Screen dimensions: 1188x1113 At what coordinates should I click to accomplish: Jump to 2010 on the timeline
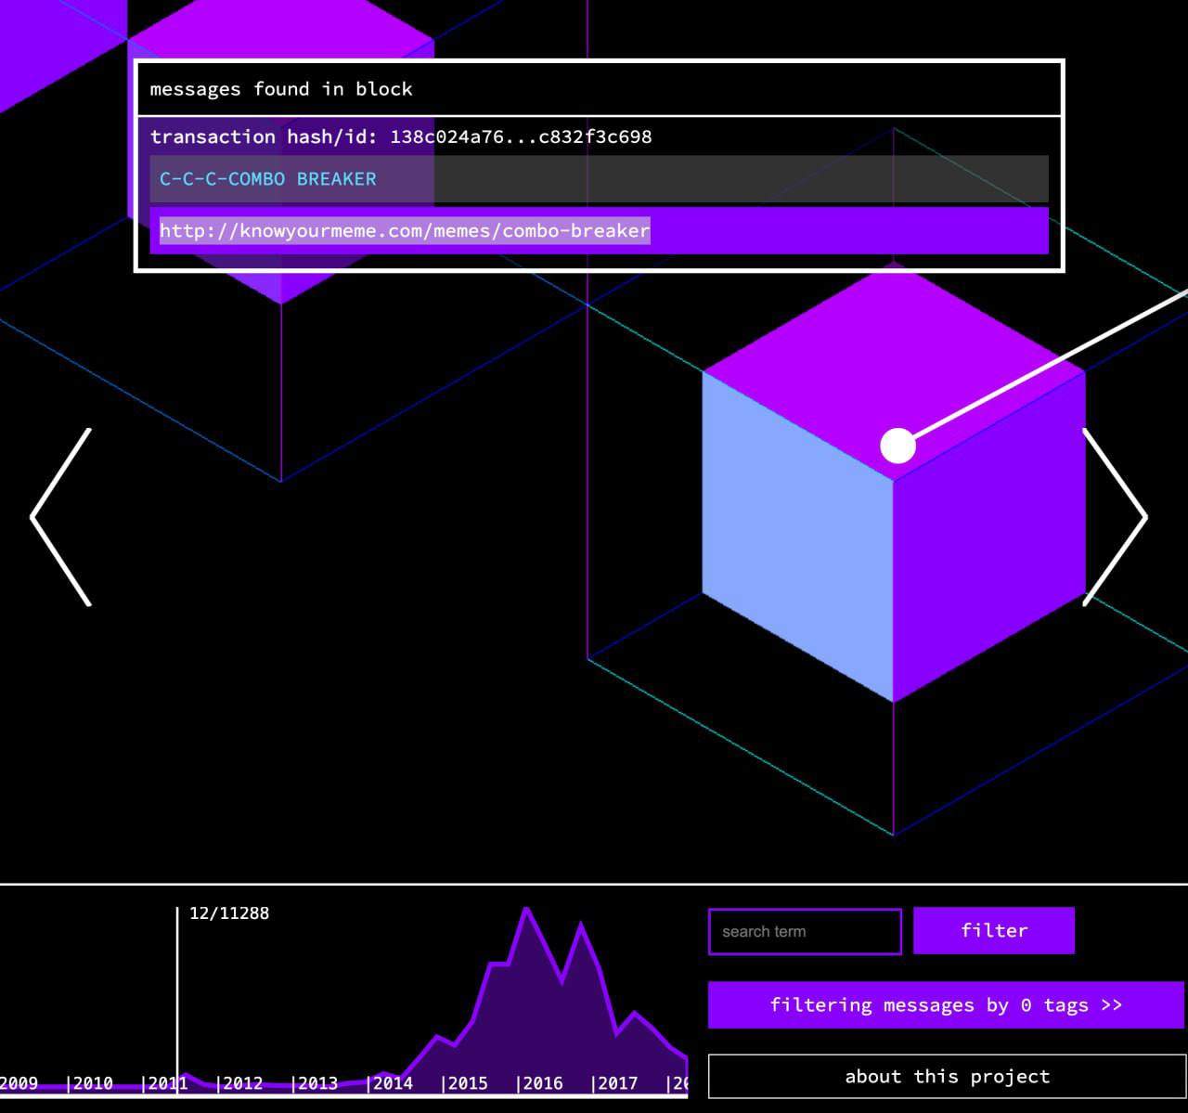(90, 1083)
